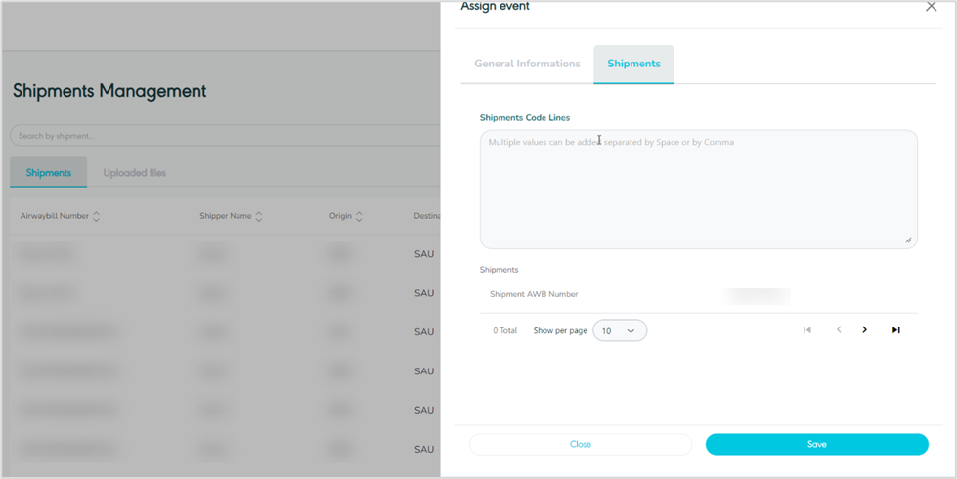Sort by Origin column arrows
This screenshot has height=479, width=957.
[359, 216]
